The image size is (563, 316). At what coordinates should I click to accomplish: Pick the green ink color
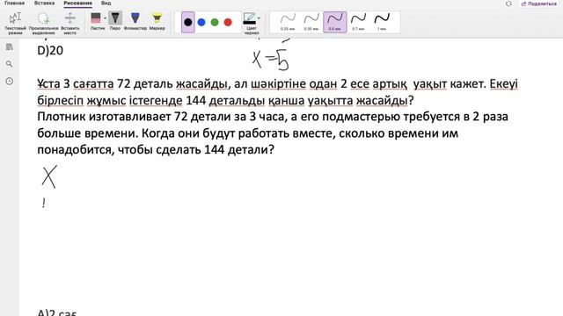pos(215,22)
